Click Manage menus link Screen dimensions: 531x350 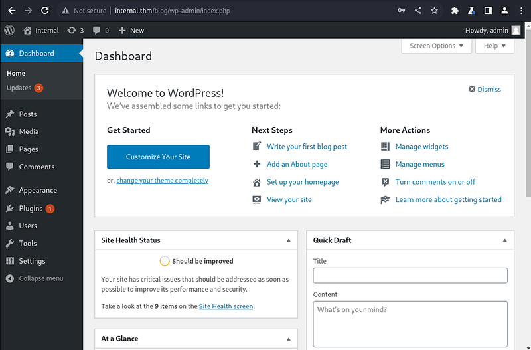click(420, 164)
